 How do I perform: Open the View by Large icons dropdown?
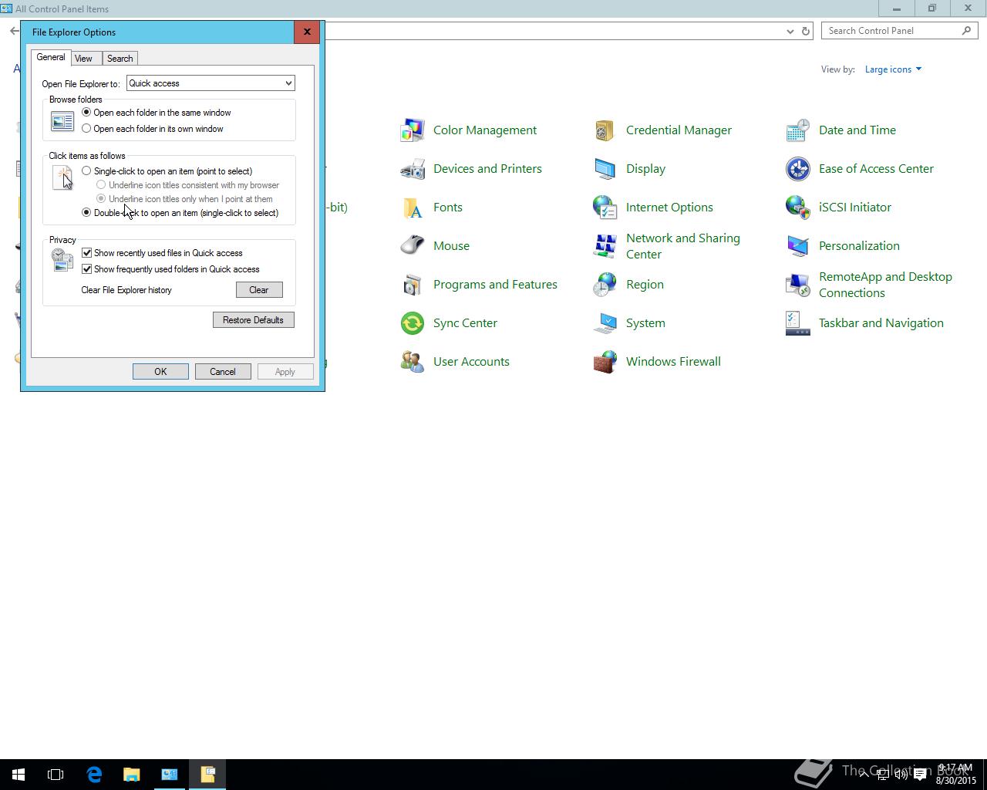(x=893, y=69)
